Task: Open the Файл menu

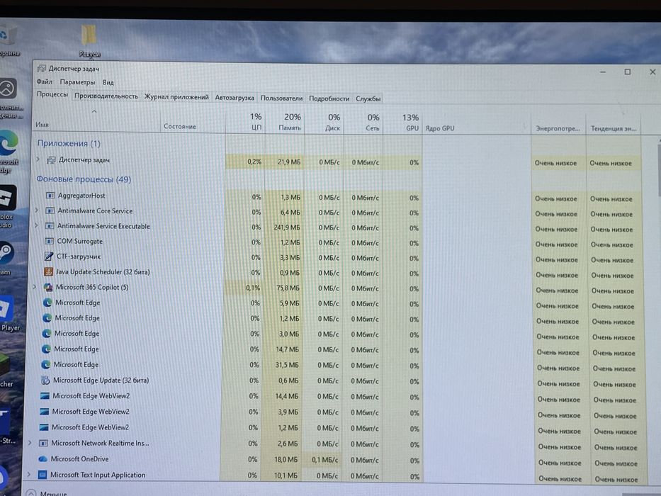Action: click(44, 81)
